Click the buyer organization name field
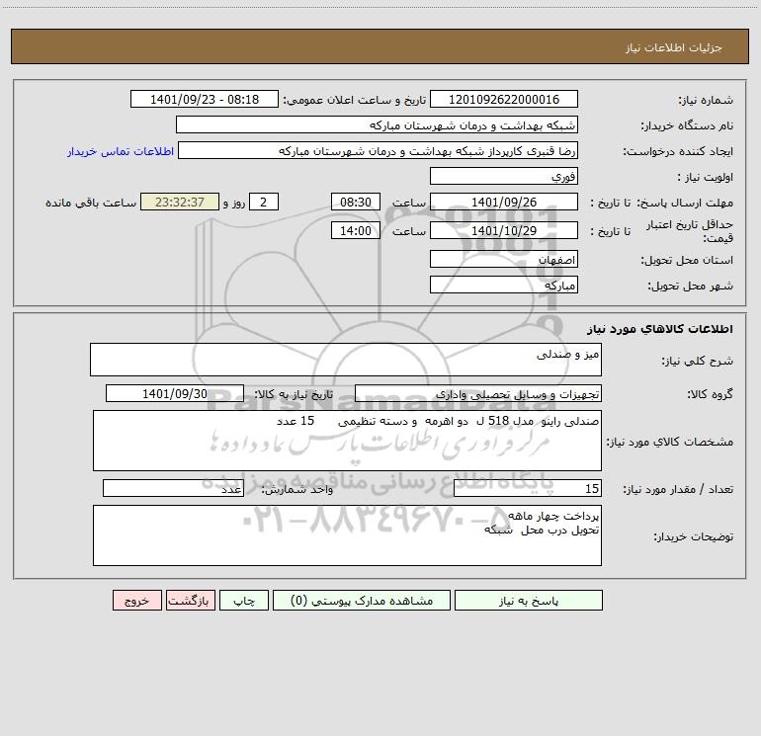This screenshot has height=736, width=761. [377, 124]
